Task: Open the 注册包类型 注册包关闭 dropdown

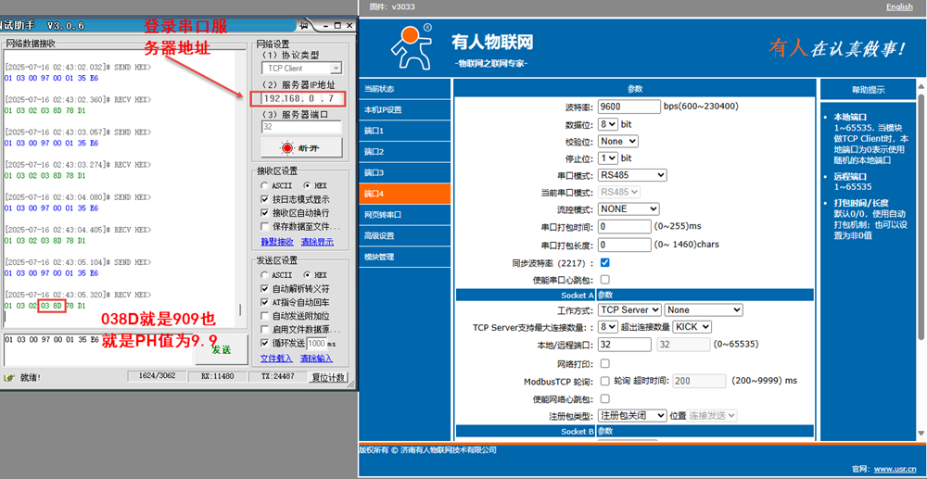Action: 632,416
